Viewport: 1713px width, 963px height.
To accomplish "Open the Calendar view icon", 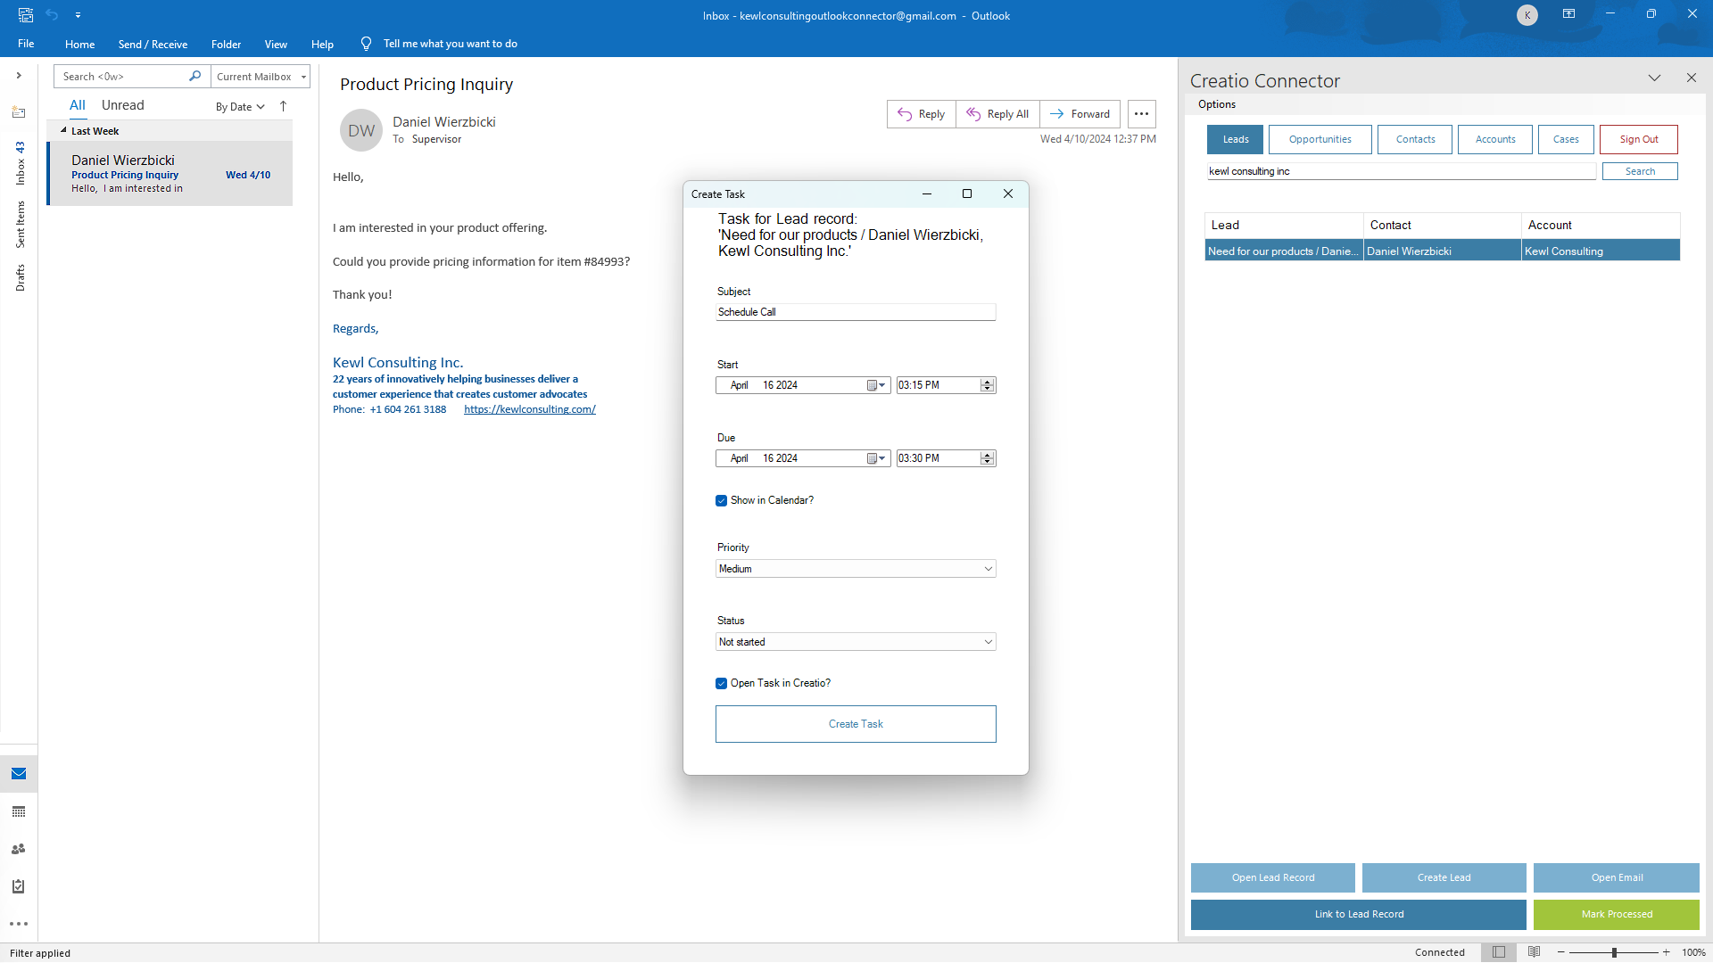I will (x=19, y=811).
